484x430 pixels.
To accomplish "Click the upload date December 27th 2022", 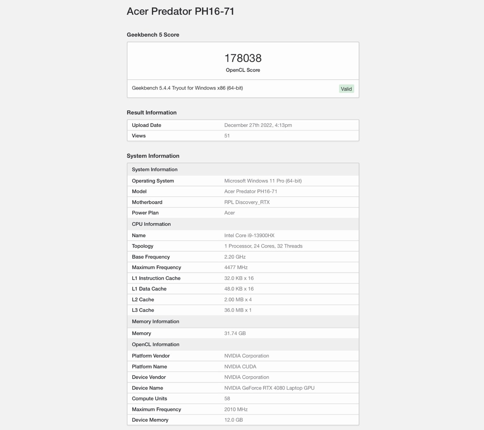I will (x=258, y=125).
